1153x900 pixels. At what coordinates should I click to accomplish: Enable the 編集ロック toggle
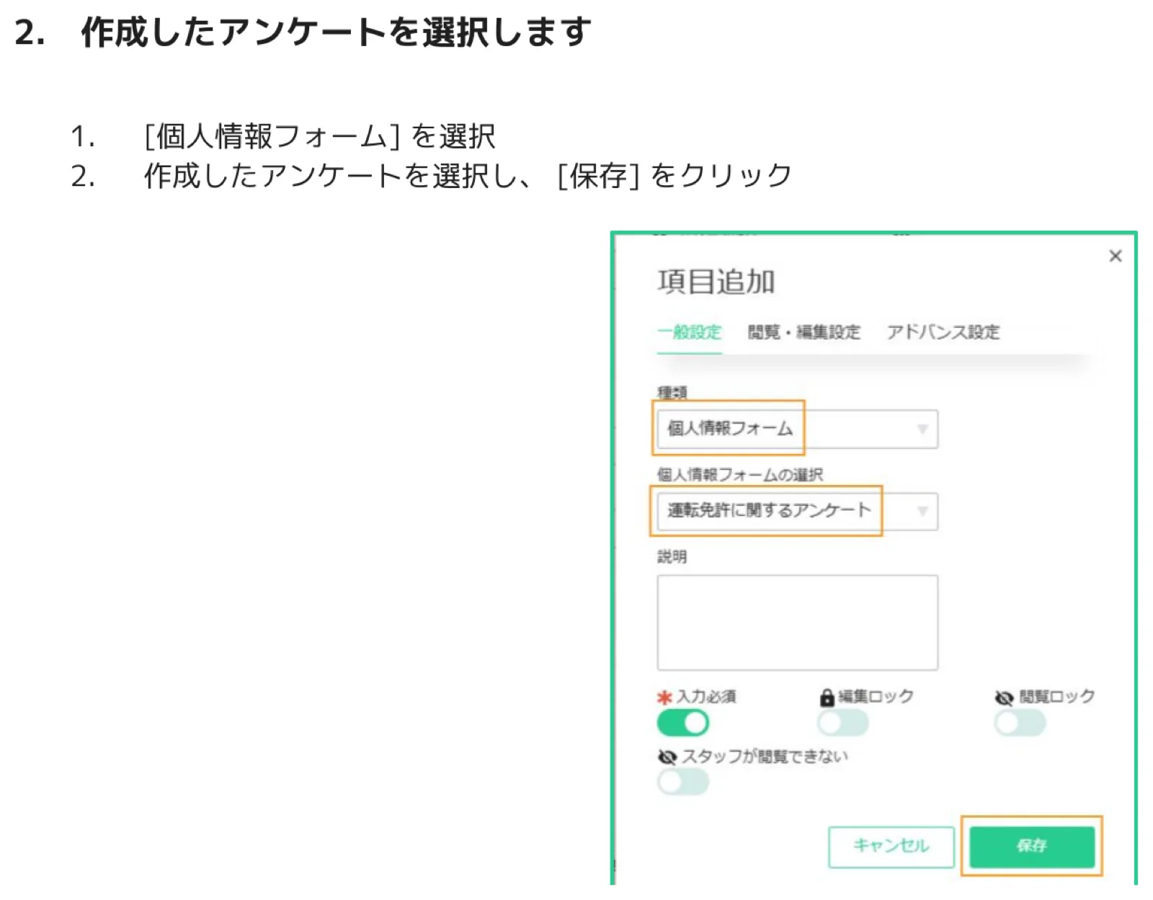(842, 723)
